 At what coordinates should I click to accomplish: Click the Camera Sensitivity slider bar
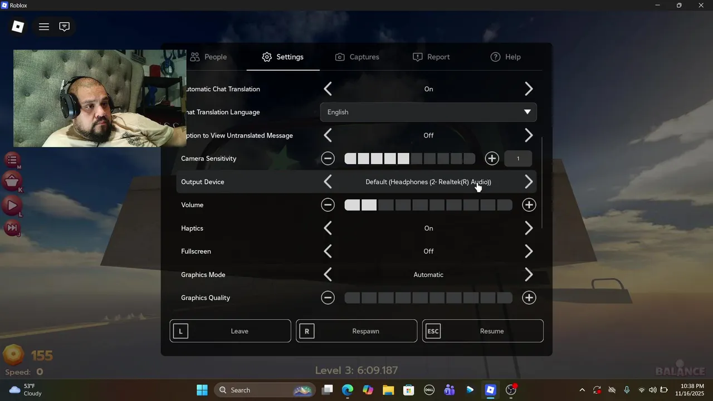[x=409, y=159]
